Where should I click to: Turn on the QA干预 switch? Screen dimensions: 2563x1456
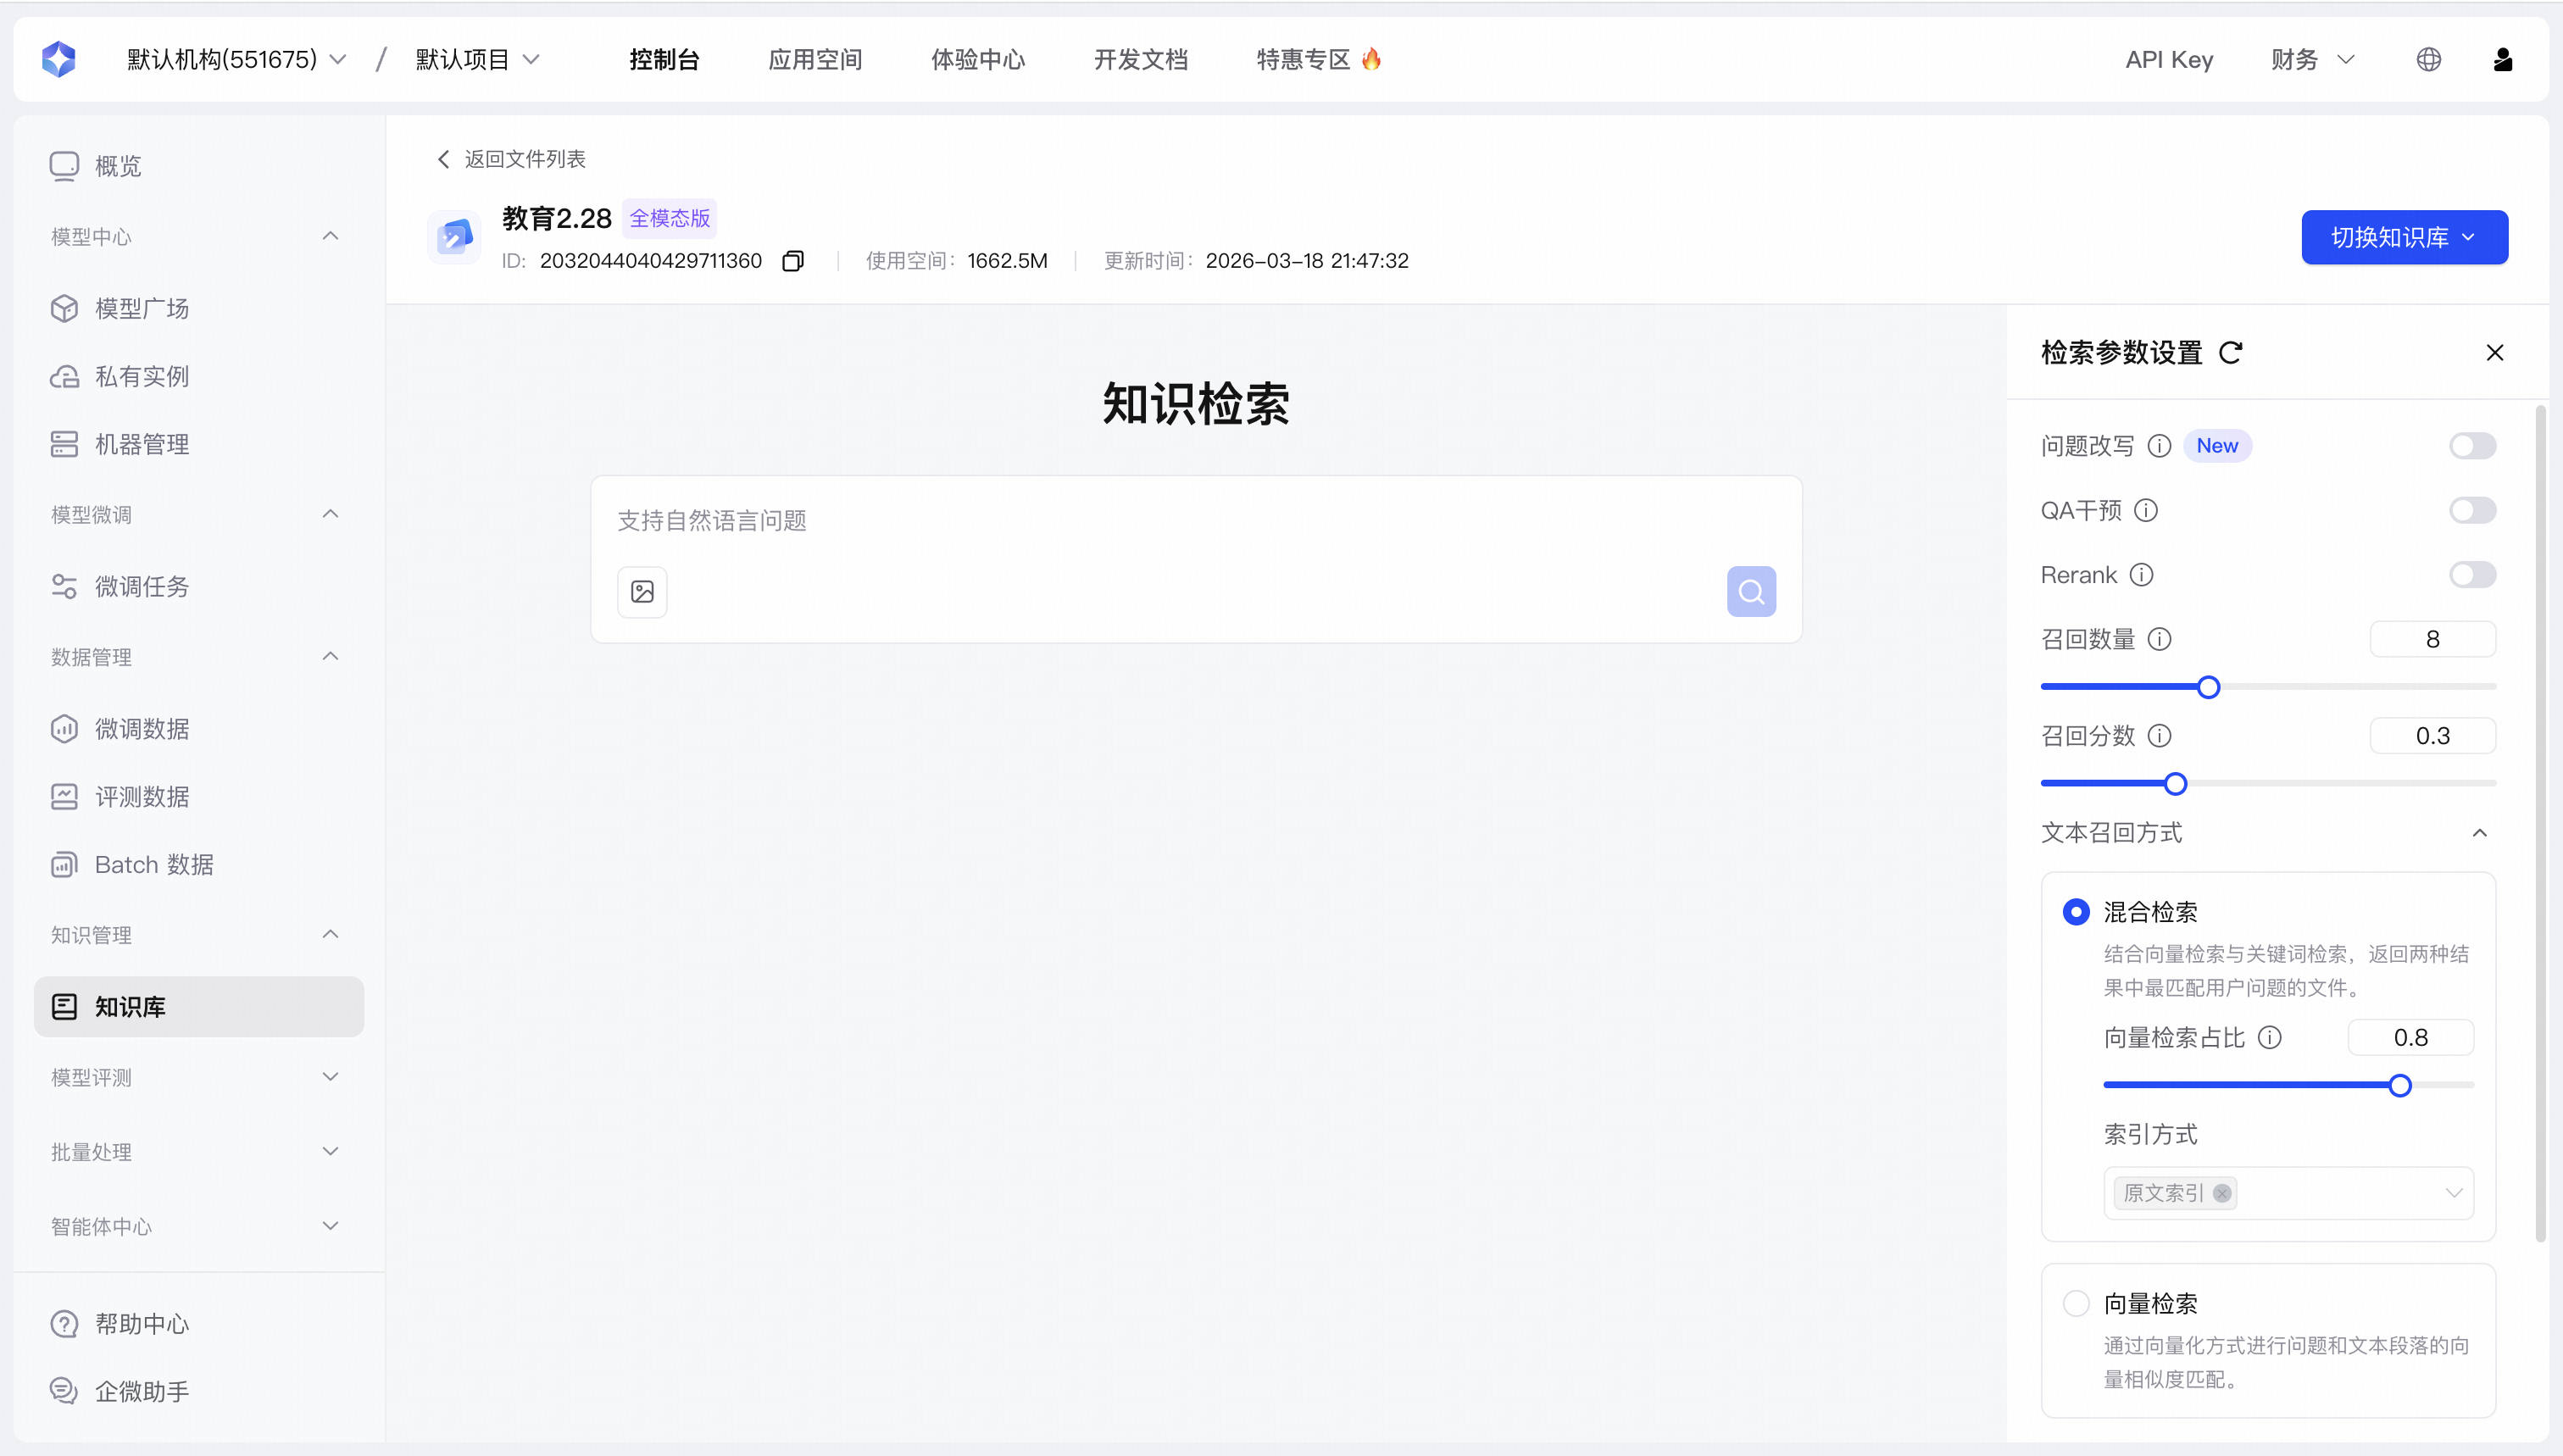(x=2472, y=511)
